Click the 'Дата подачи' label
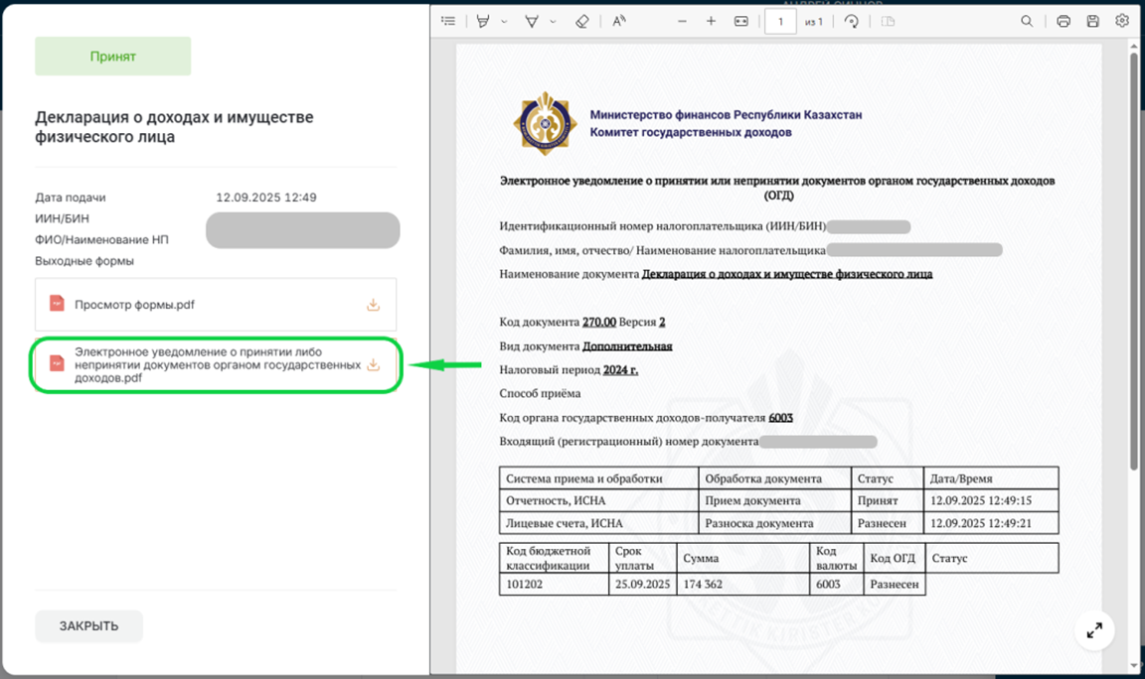Screen dimensions: 1145x679 71,197
